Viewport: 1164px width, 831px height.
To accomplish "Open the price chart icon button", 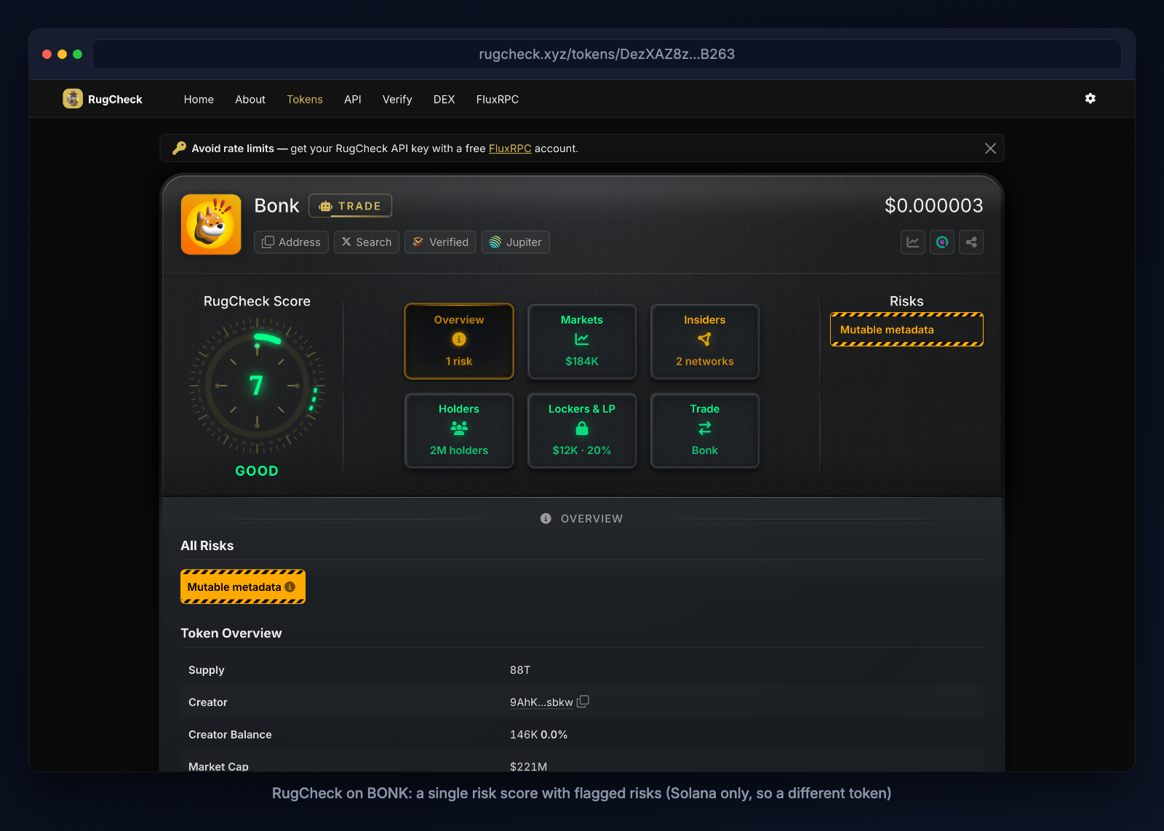I will (913, 242).
